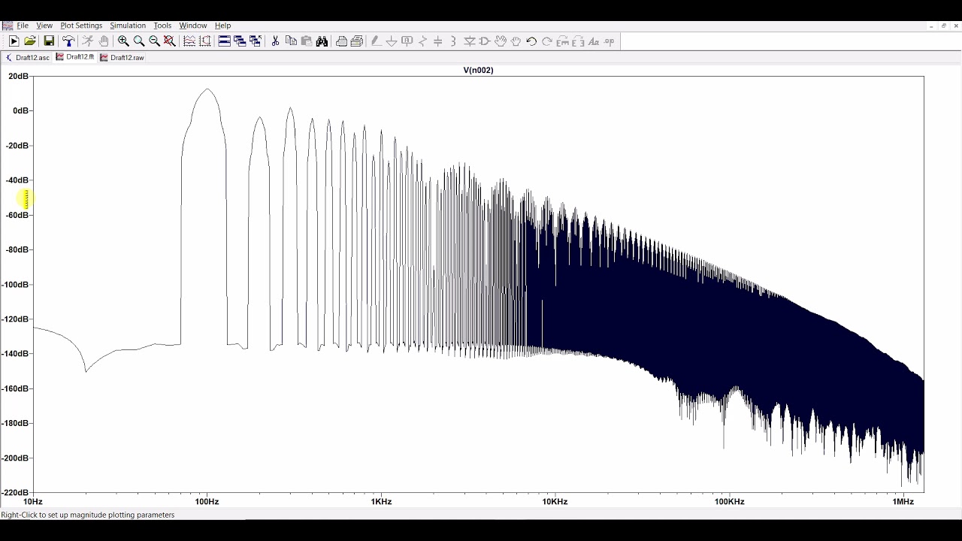This screenshot has width=962, height=541.
Task: Click the Paste clipboard icon
Action: (307, 41)
